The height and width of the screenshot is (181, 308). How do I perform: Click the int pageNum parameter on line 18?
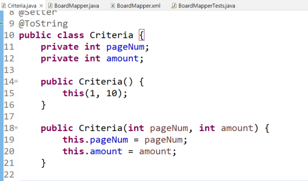(x=158, y=128)
